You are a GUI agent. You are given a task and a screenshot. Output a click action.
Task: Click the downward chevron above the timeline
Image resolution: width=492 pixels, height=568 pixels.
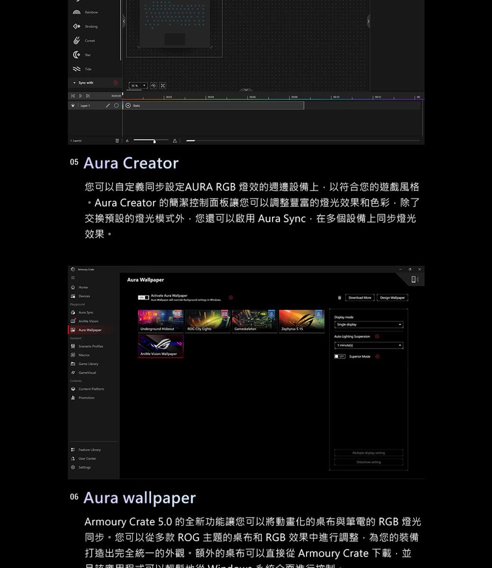click(x=246, y=89)
